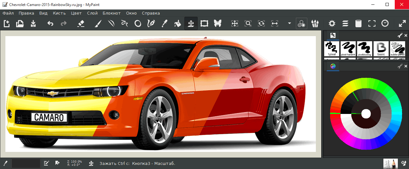409x169 pixels.
Task: Open the history clock icon
Action: click(x=385, y=23)
